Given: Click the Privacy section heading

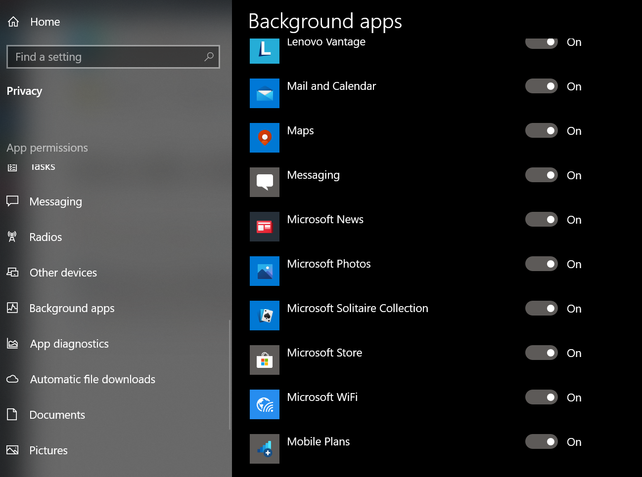Looking at the screenshot, I should pos(24,91).
